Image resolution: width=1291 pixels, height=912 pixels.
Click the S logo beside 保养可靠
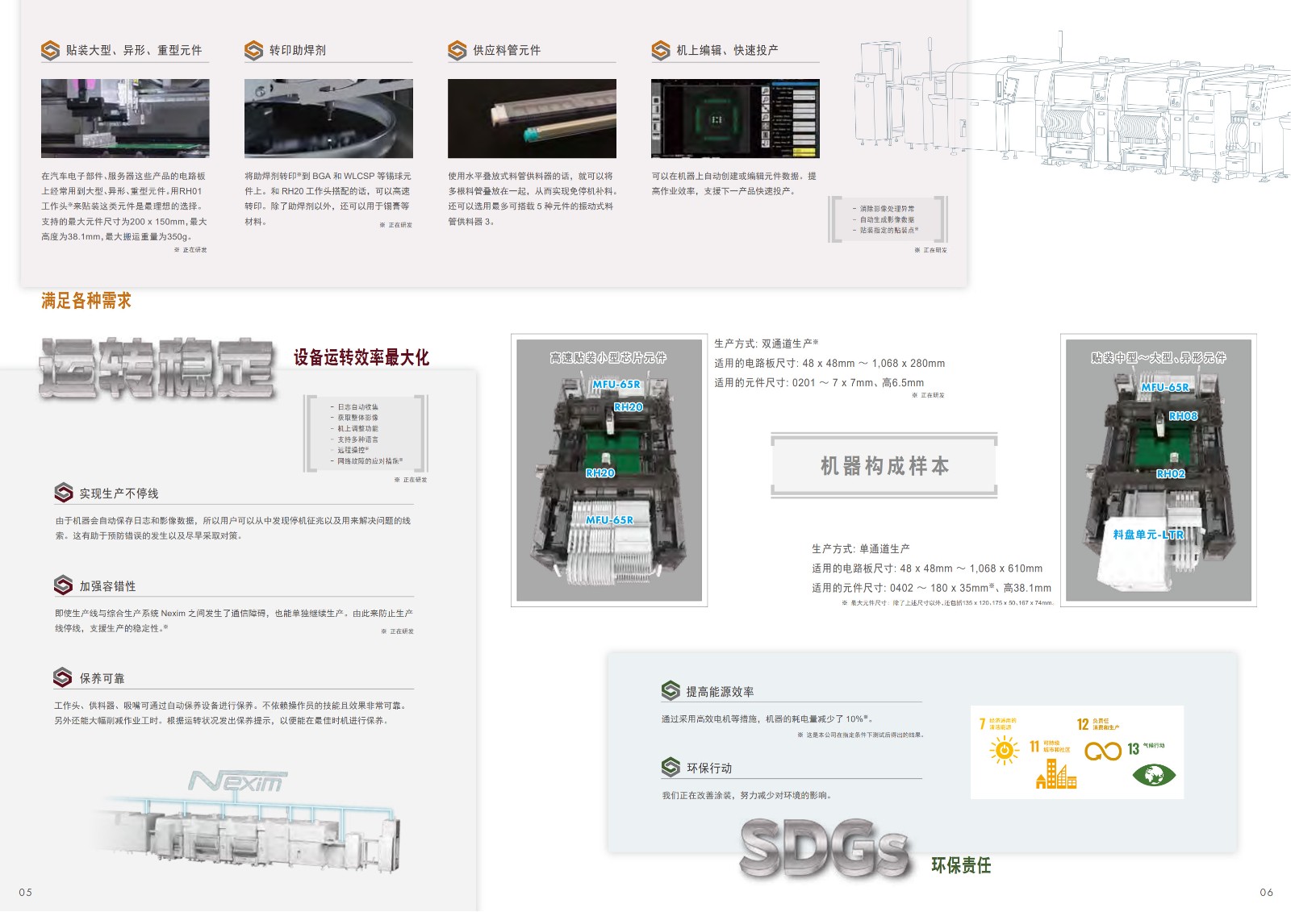click(63, 677)
